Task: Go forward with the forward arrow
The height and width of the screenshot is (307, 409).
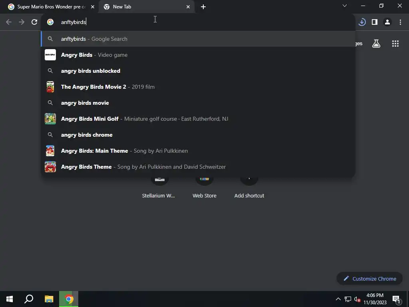Action: pos(22,22)
